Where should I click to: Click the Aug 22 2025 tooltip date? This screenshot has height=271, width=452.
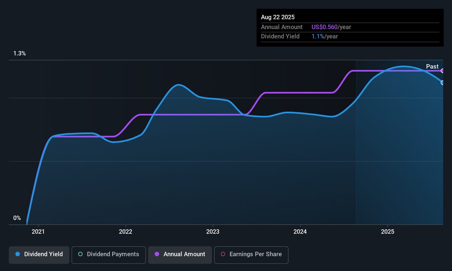(x=278, y=17)
